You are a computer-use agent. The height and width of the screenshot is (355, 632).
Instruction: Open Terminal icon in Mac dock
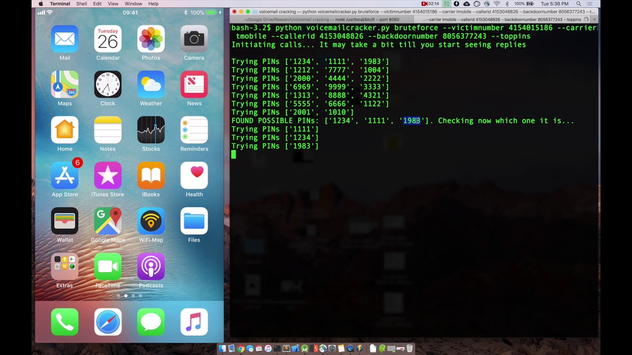pos(277,349)
